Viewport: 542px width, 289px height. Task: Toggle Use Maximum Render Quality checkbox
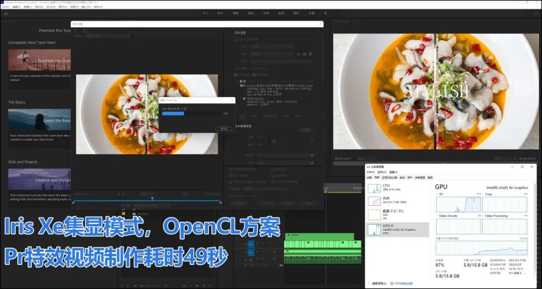pyautogui.click(x=230, y=170)
